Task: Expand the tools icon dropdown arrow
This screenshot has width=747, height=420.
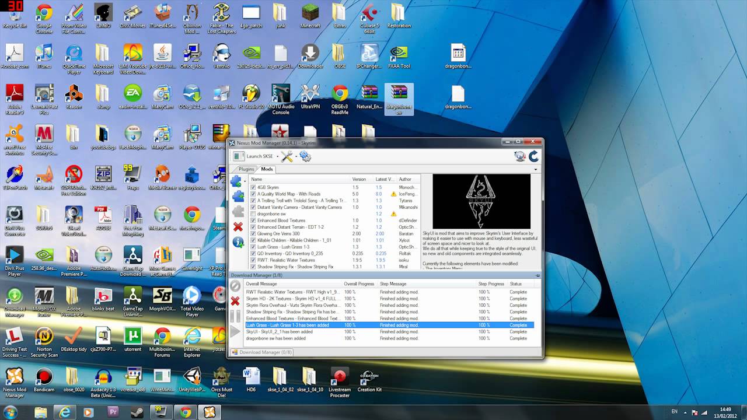Action: pyautogui.click(x=296, y=156)
